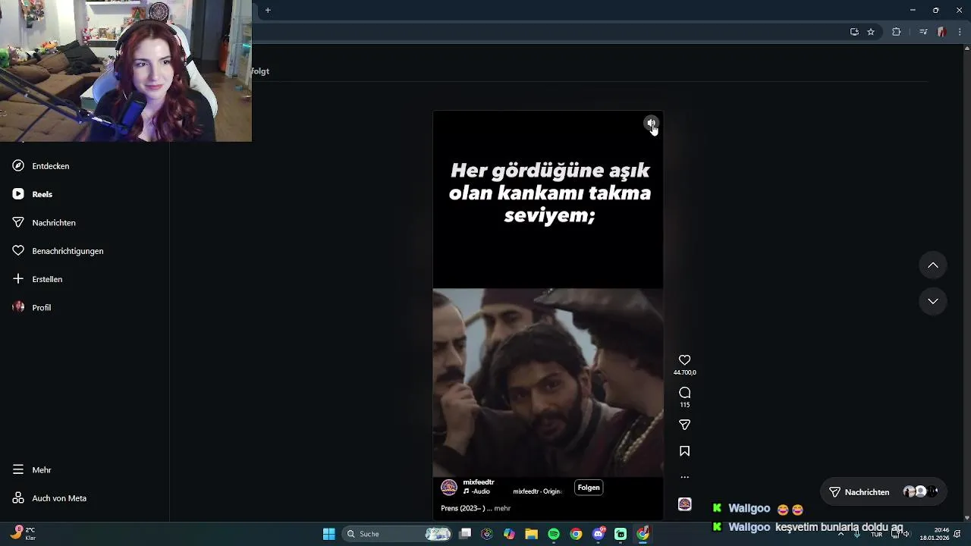The height and width of the screenshot is (546, 971).
Task: Open the browser media control icon
Action: click(x=923, y=32)
